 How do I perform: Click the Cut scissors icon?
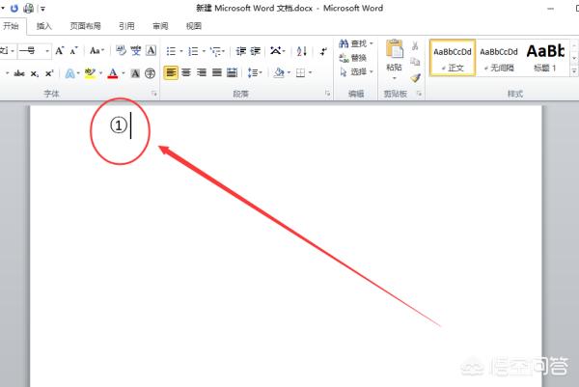pos(415,45)
